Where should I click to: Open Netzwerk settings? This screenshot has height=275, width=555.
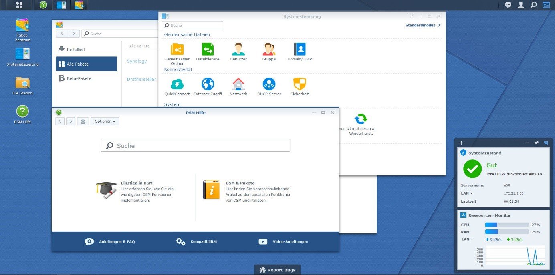click(238, 87)
